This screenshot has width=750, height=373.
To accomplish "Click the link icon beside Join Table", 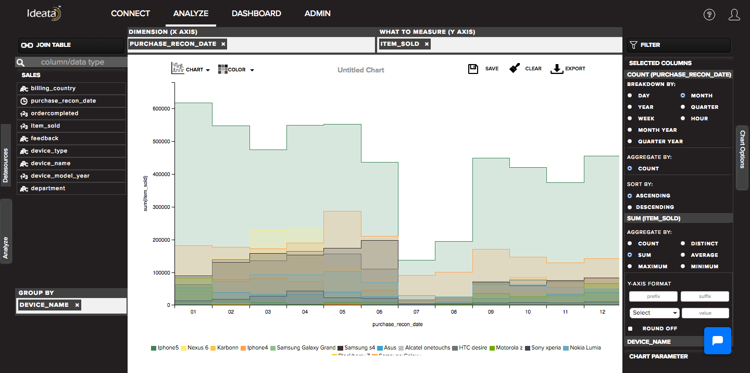I will point(27,45).
